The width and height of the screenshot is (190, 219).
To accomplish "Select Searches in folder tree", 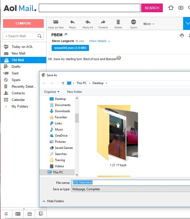I will click(x=61, y=154).
